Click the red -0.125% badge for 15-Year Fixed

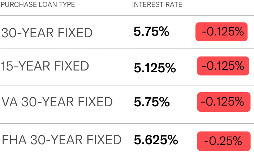tap(223, 66)
